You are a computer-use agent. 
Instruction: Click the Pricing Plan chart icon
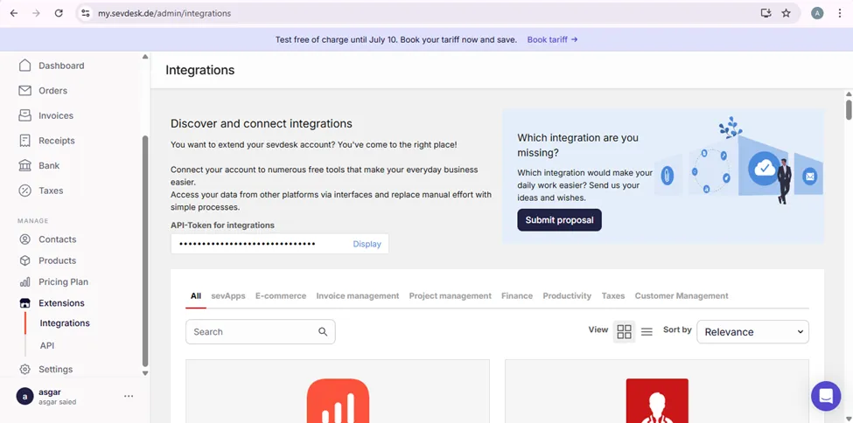[x=25, y=281]
